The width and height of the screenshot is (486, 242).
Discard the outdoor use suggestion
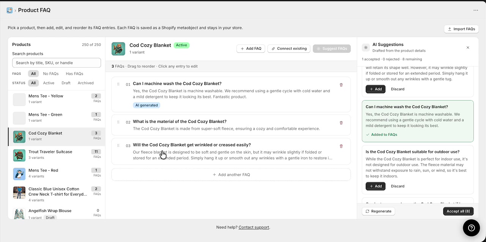(x=398, y=186)
